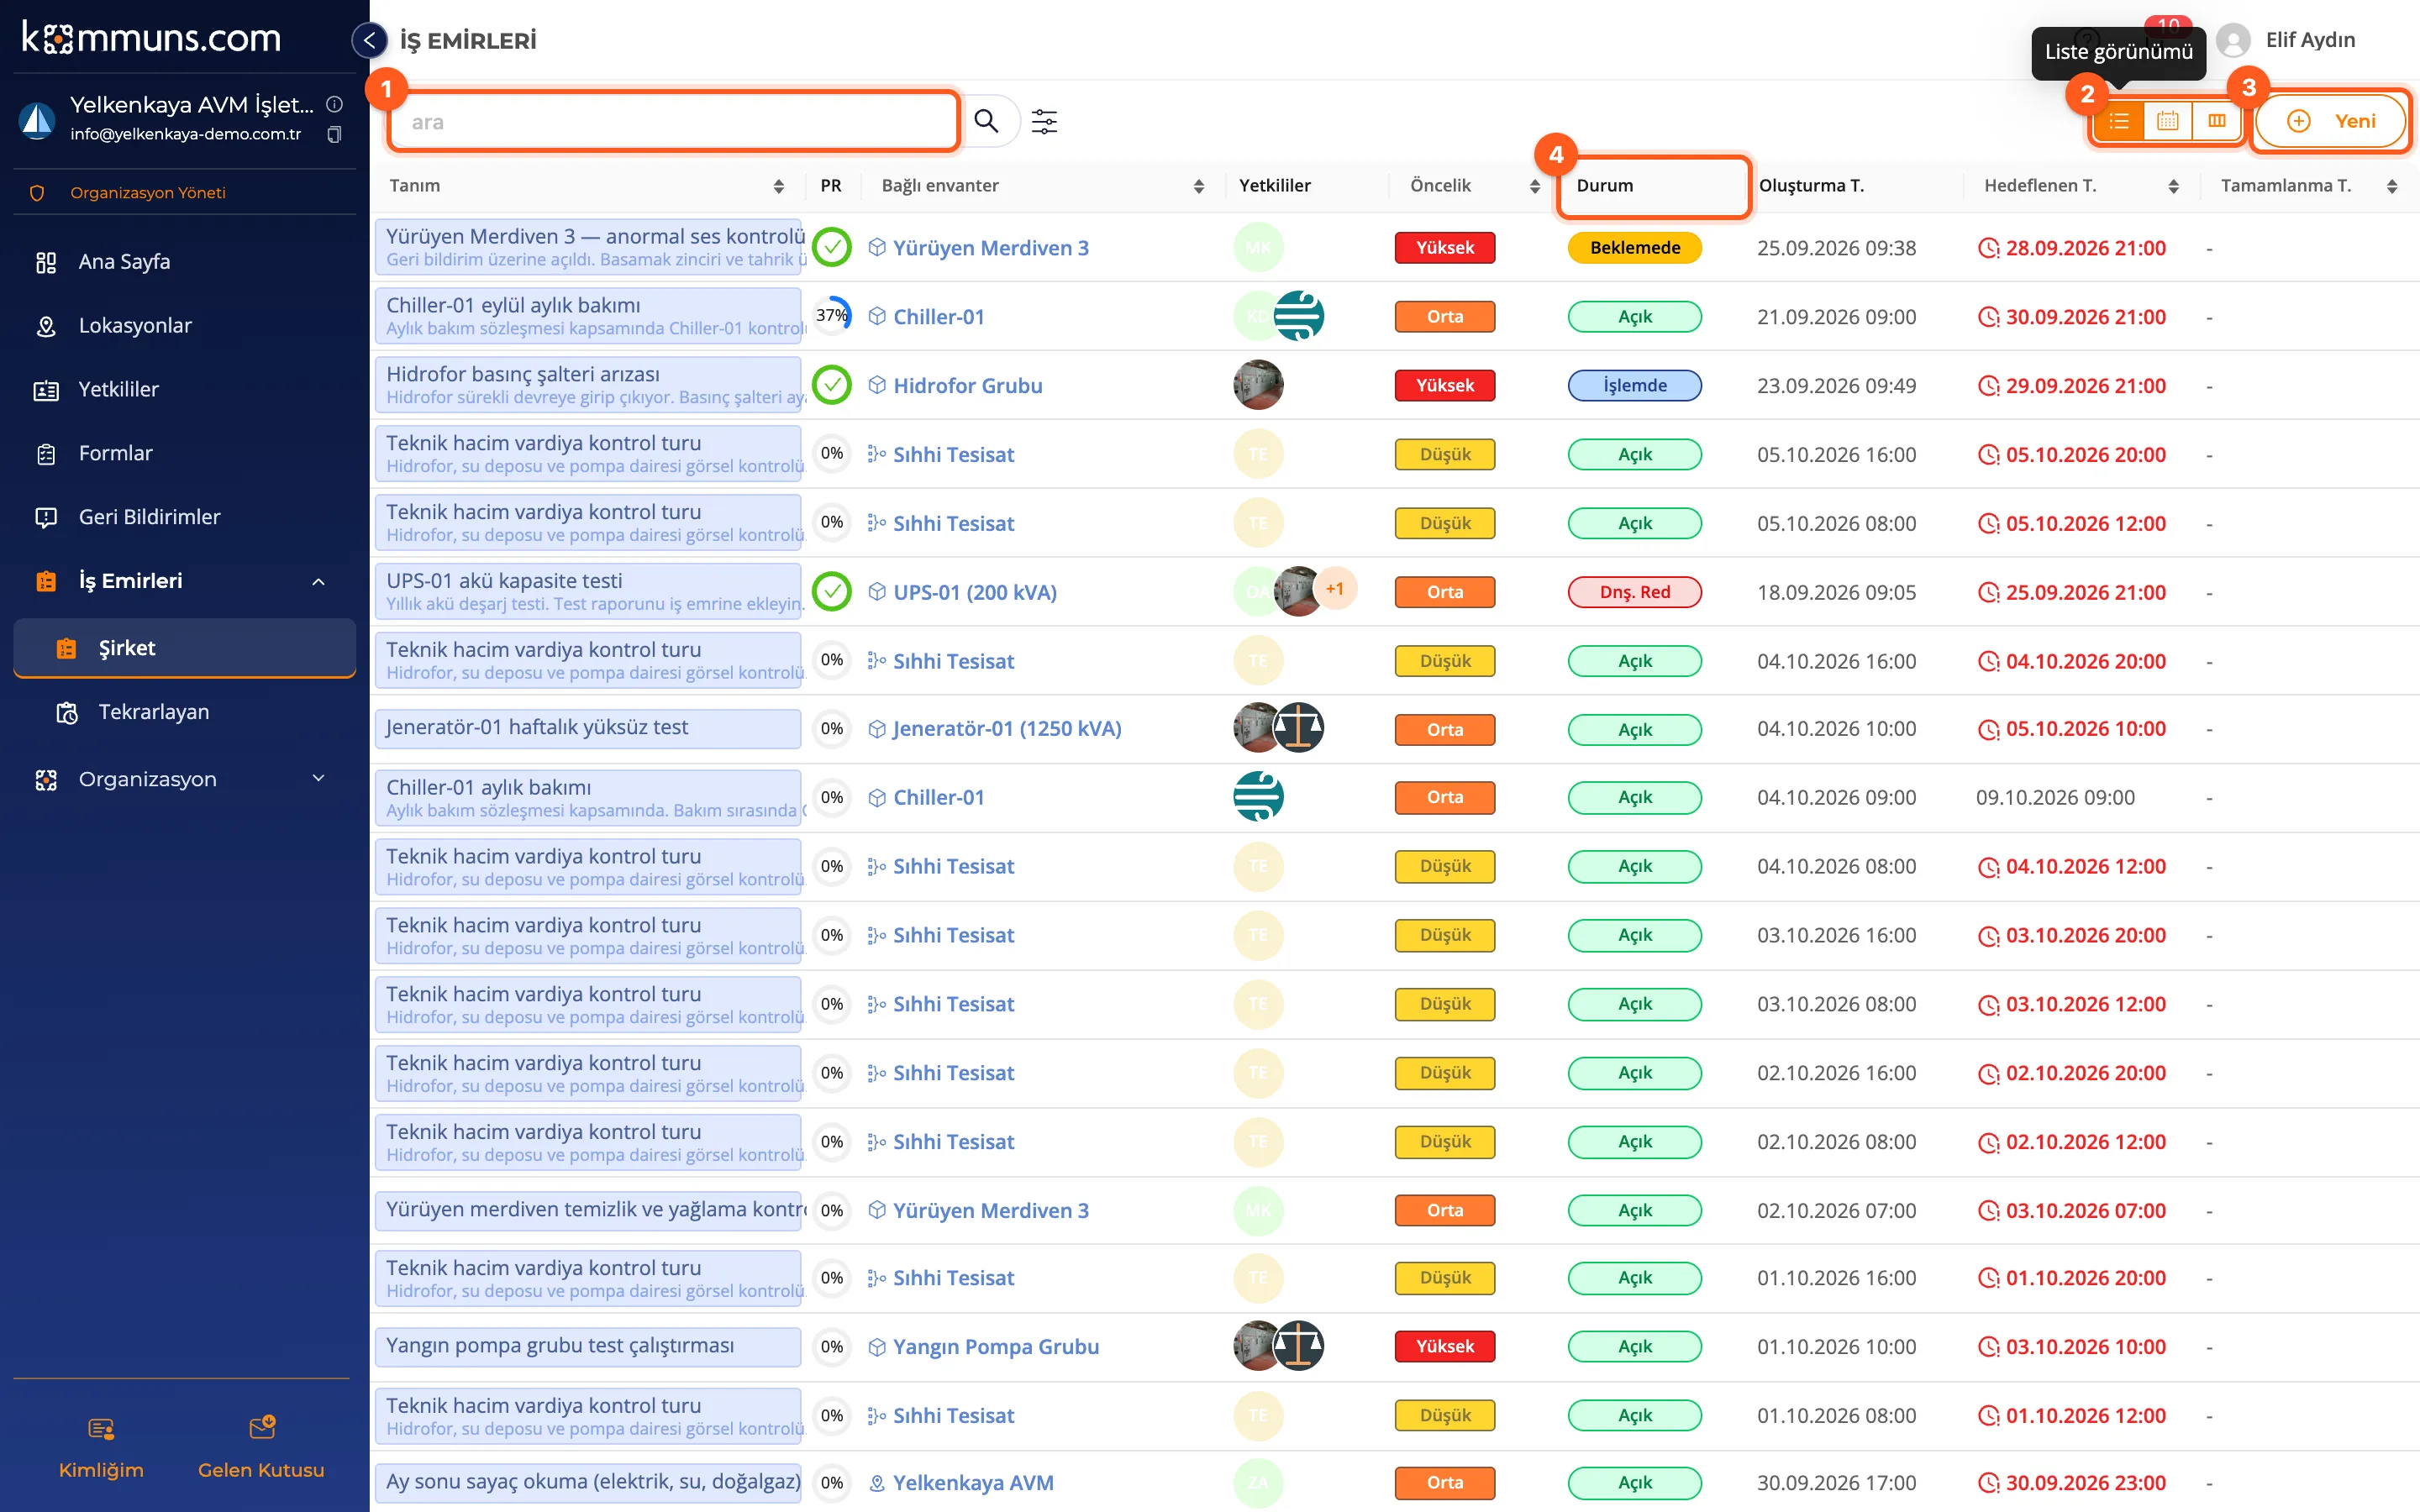This screenshot has width=2420, height=1512.
Task: Open Elif Aydın user avatar
Action: pyautogui.click(x=2233, y=40)
